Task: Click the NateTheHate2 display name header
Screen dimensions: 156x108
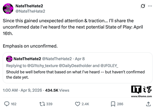Action: click(29, 6)
